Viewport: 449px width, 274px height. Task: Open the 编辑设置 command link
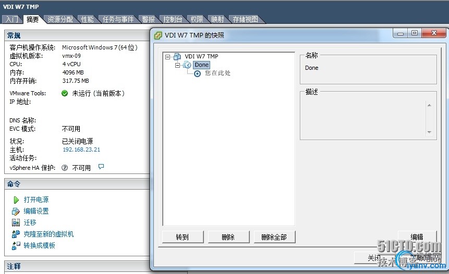pyautogui.click(x=36, y=211)
